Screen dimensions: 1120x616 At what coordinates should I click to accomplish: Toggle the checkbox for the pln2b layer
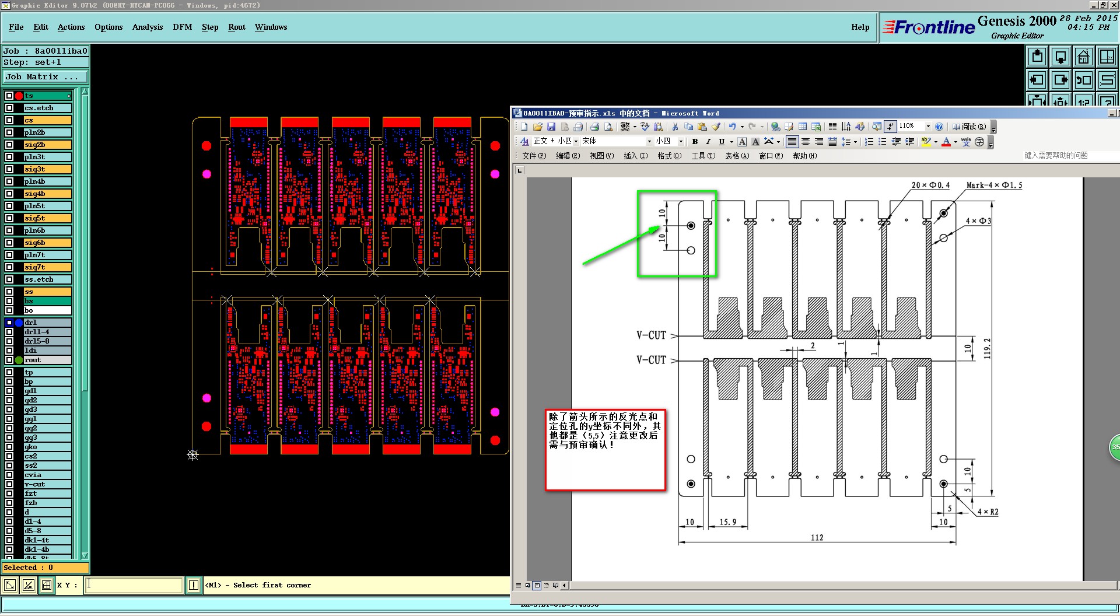coord(9,132)
